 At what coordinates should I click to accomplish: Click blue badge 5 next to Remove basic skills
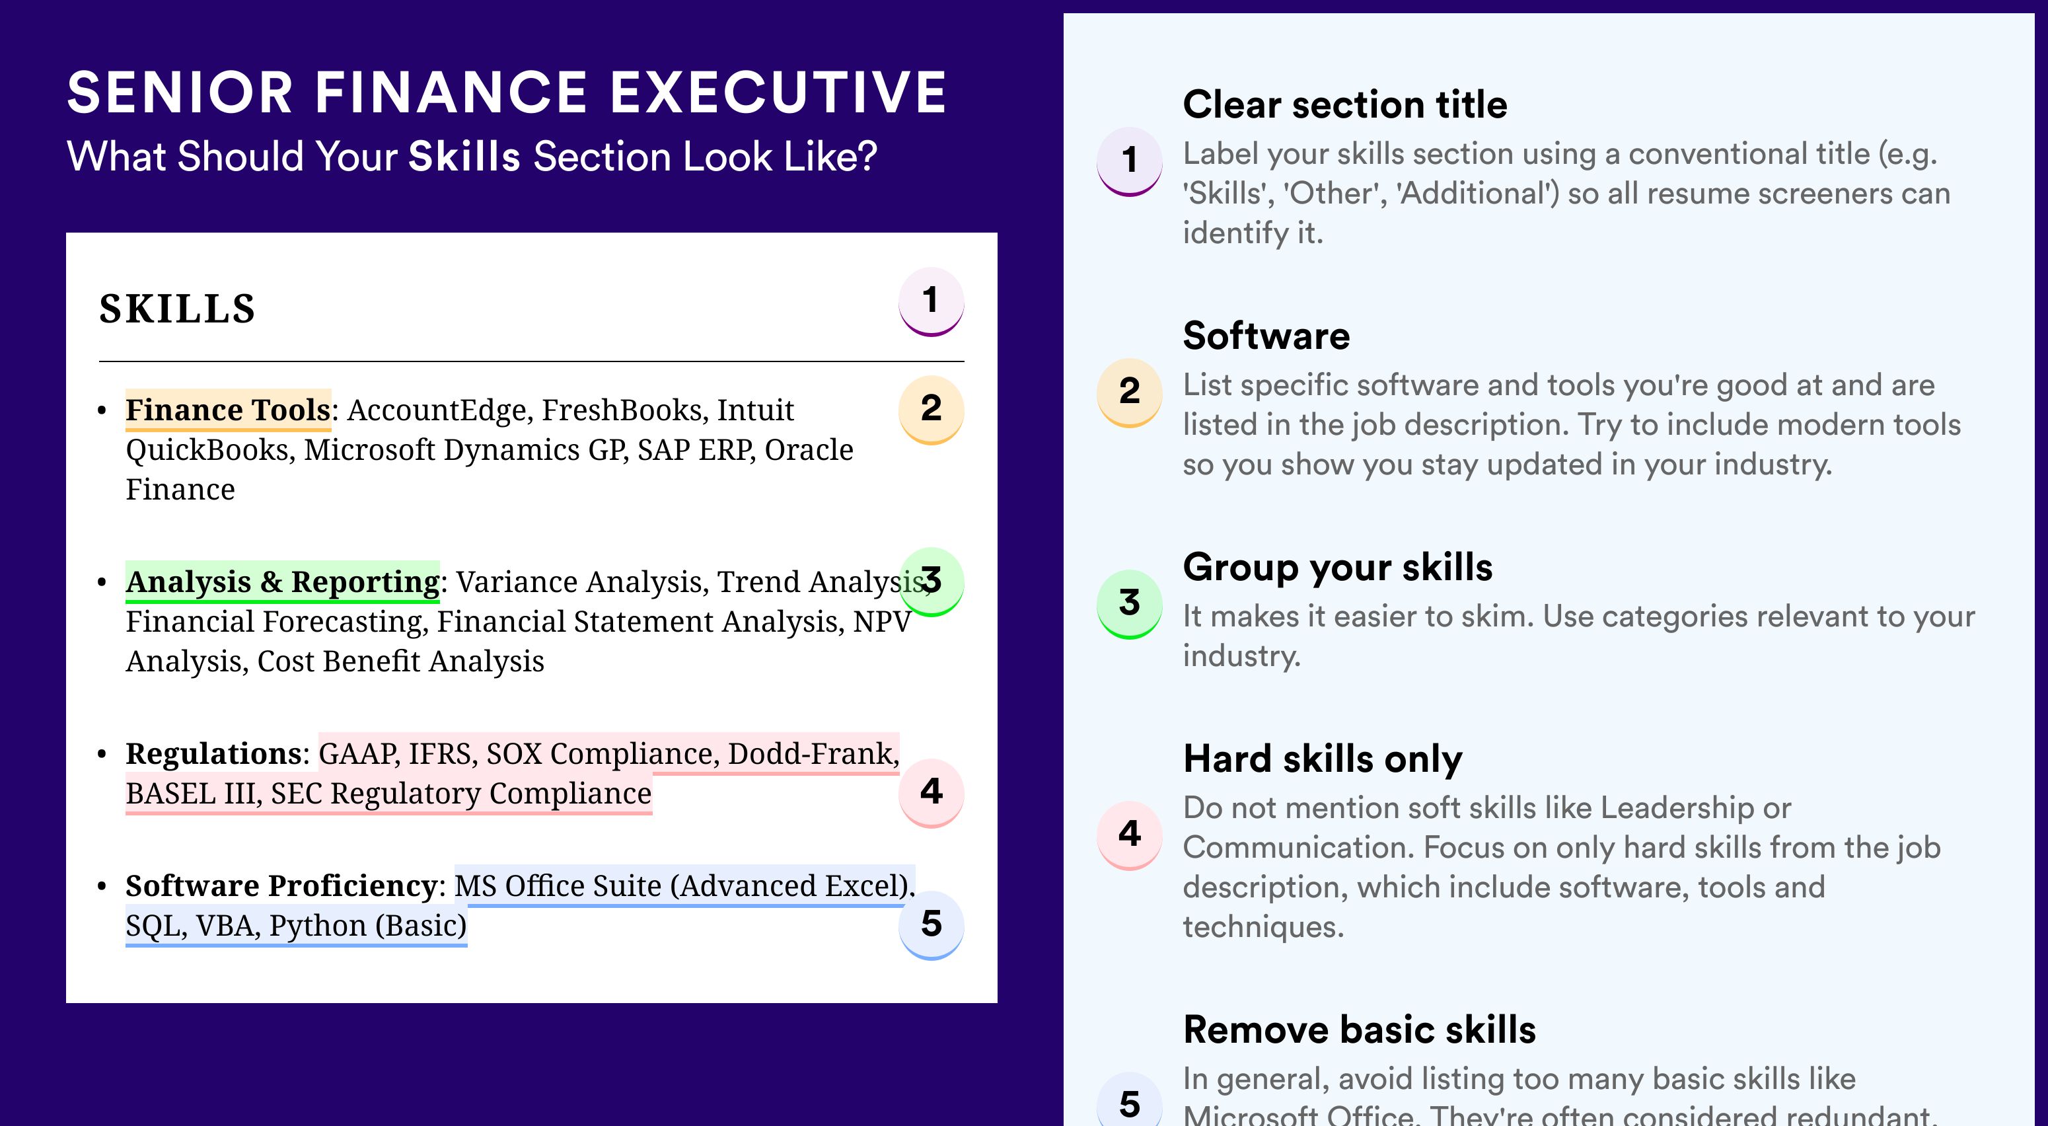[1130, 1102]
